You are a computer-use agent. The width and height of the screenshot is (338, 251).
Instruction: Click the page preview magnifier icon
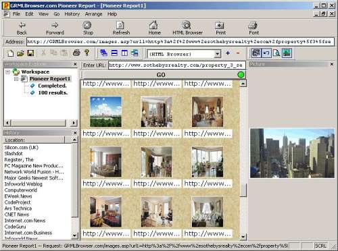pos(276,53)
